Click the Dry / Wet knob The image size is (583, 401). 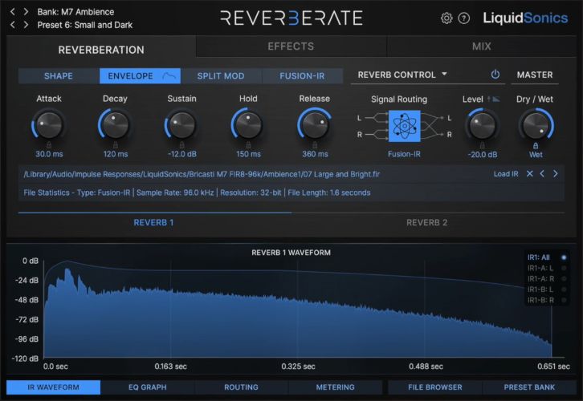[536, 125]
